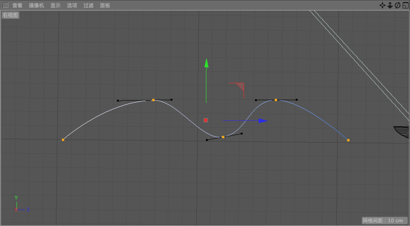Viewport: 410px width, 226px height.
Task: Click the YZ world axis indicator
Action: [21, 205]
